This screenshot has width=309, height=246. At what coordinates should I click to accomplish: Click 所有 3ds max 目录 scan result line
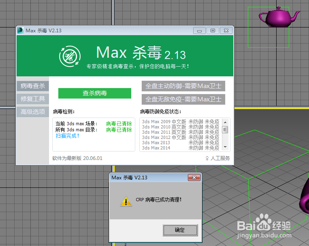[94, 130]
